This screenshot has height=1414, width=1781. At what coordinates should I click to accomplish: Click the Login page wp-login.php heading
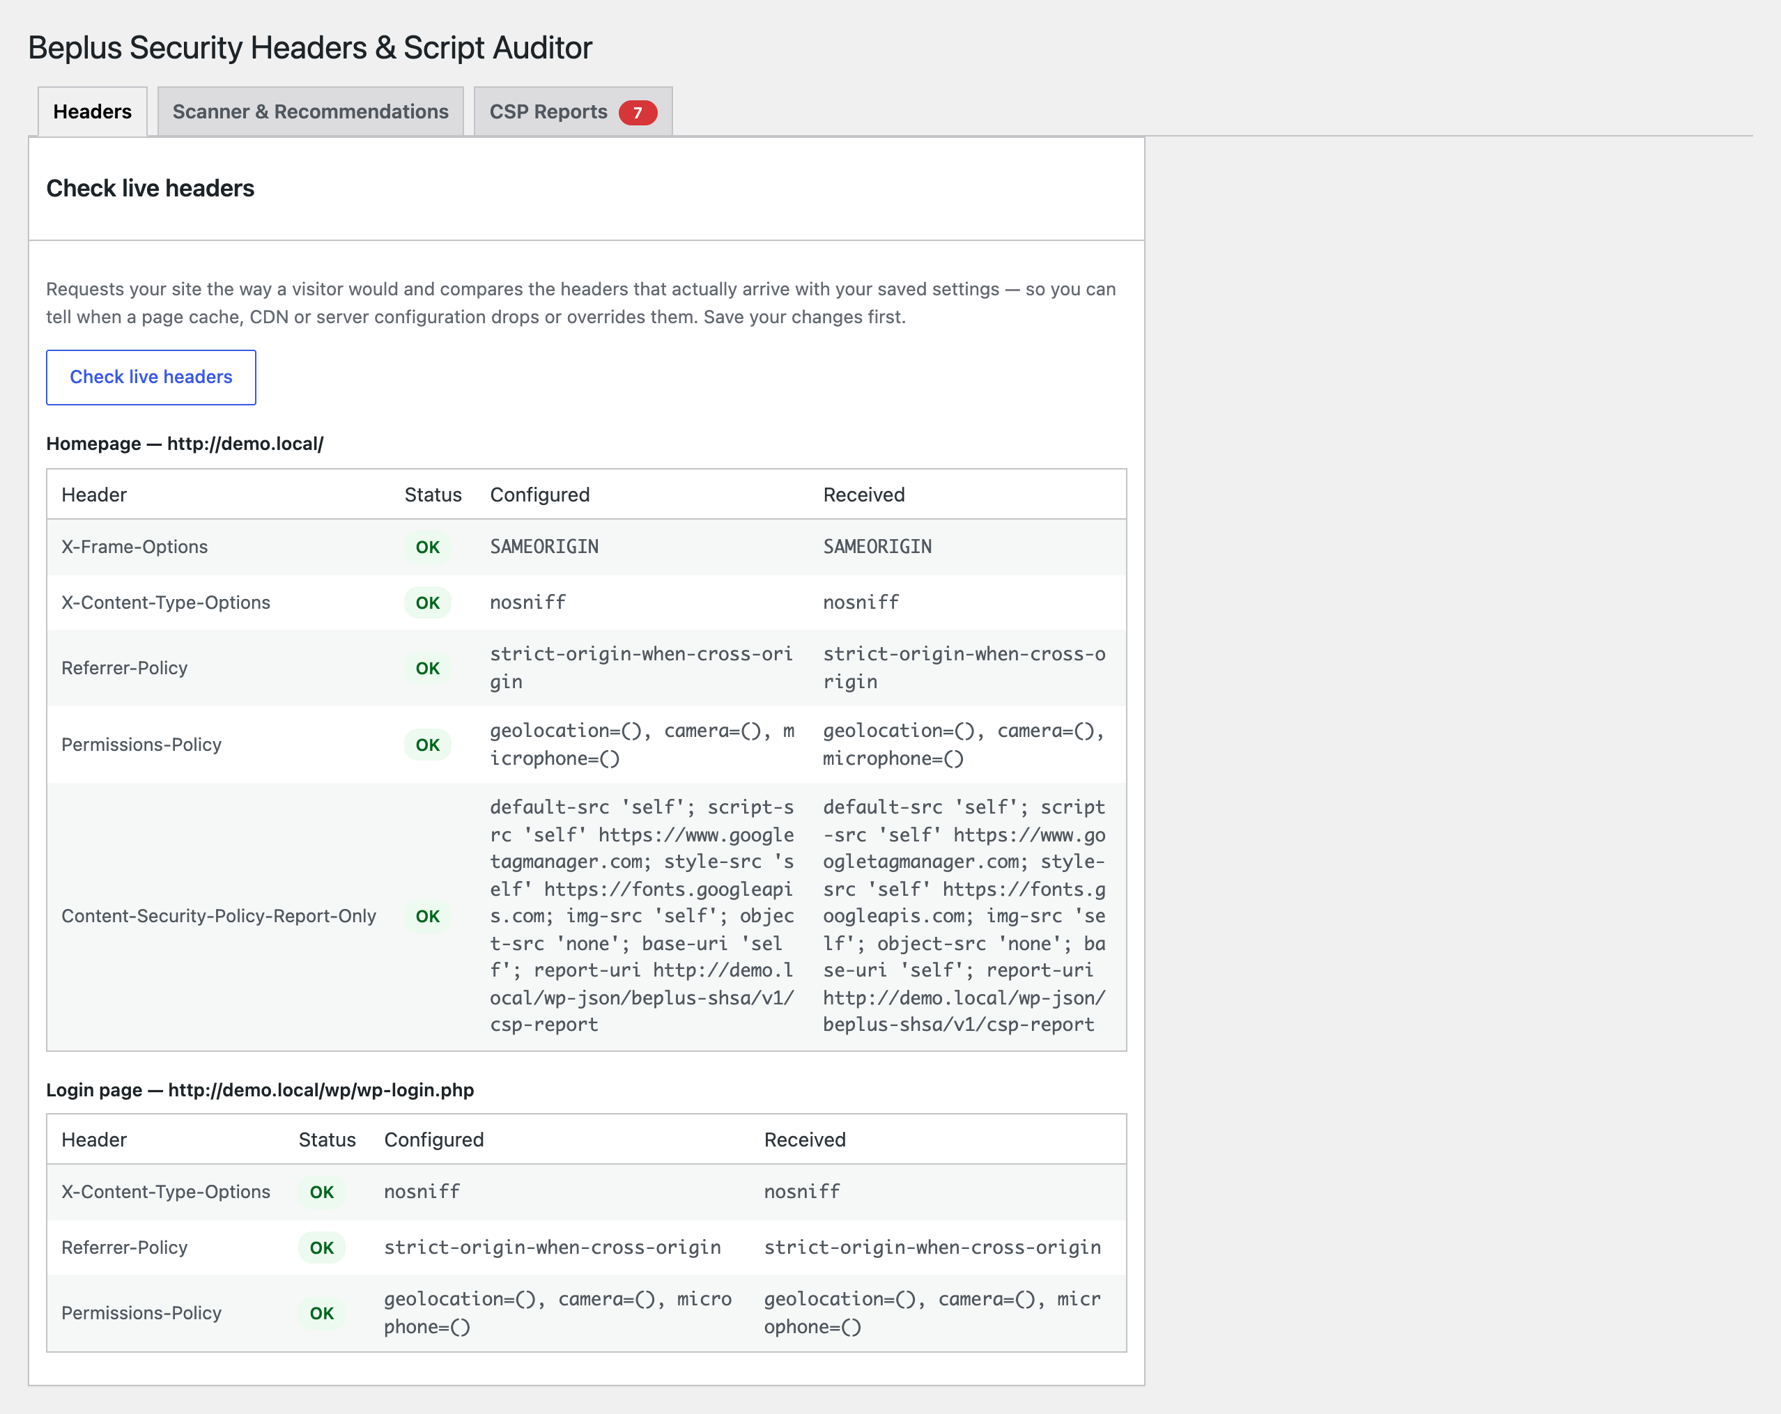point(260,1089)
